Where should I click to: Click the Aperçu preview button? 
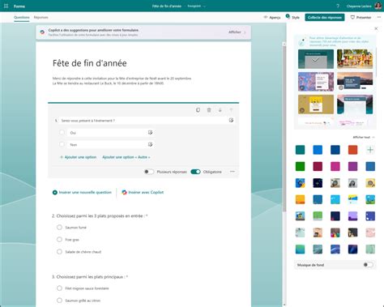(x=272, y=17)
